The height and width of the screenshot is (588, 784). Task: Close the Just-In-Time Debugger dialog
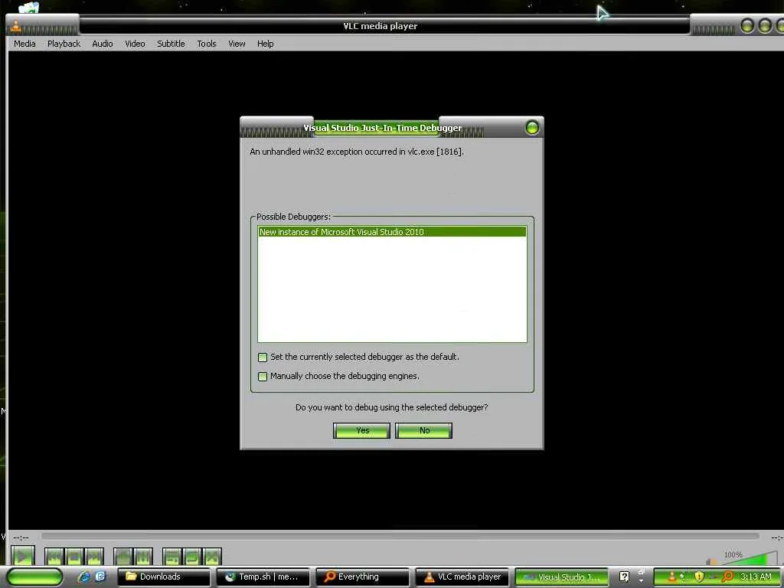point(532,128)
